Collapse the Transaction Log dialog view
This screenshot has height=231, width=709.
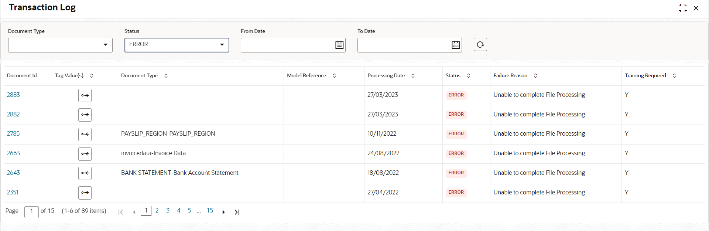(x=683, y=8)
